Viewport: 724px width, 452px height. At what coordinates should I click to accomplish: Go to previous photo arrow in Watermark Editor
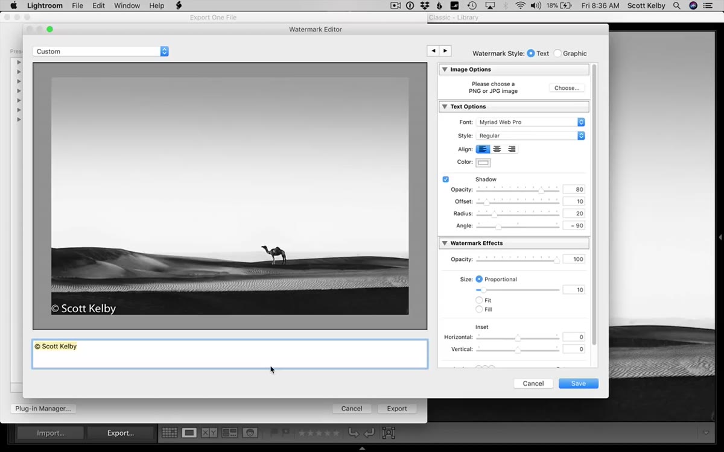tap(433, 51)
